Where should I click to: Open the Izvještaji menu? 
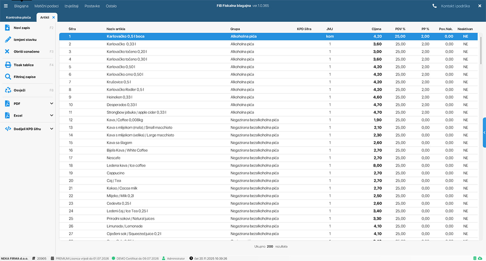(71, 6)
